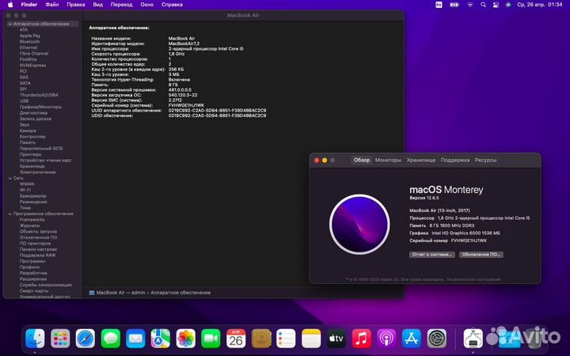
Task: Open Messages app in the Dock
Action: [111, 339]
